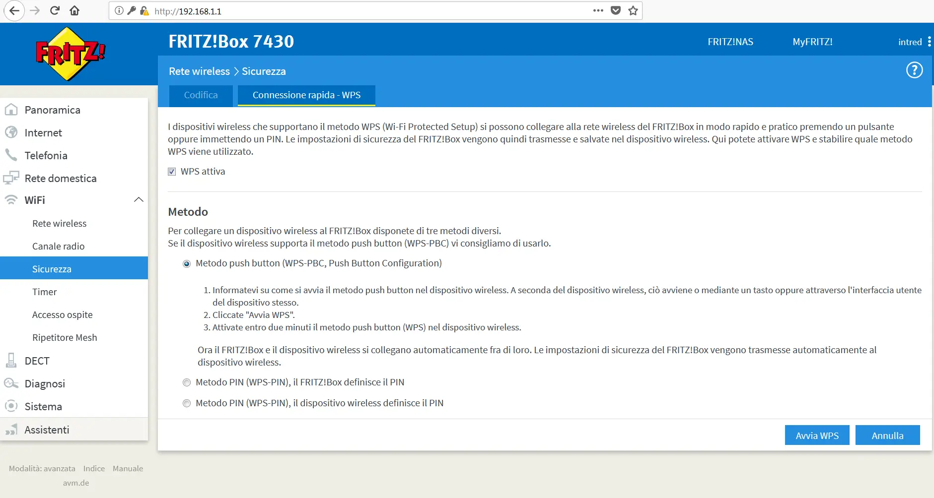Click the Telefonia phone icon
This screenshot has height=498, width=934.
coord(11,155)
